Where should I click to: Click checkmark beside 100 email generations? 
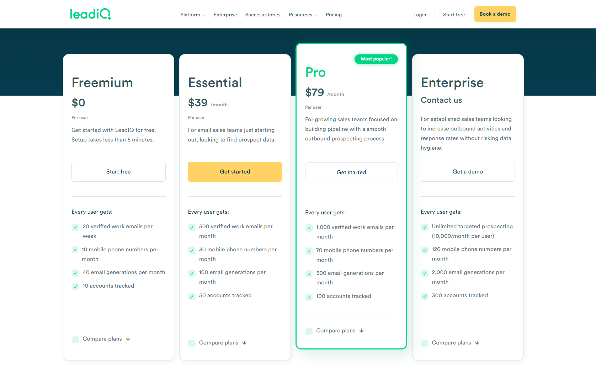[x=192, y=273]
